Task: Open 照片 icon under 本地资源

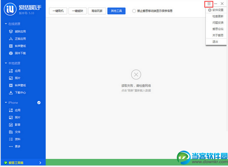Action: click(x=11, y=78)
